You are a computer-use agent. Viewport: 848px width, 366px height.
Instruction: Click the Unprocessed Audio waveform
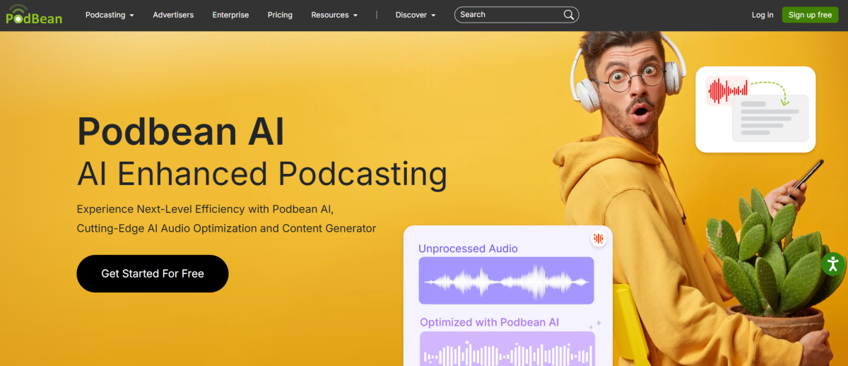pyautogui.click(x=506, y=281)
